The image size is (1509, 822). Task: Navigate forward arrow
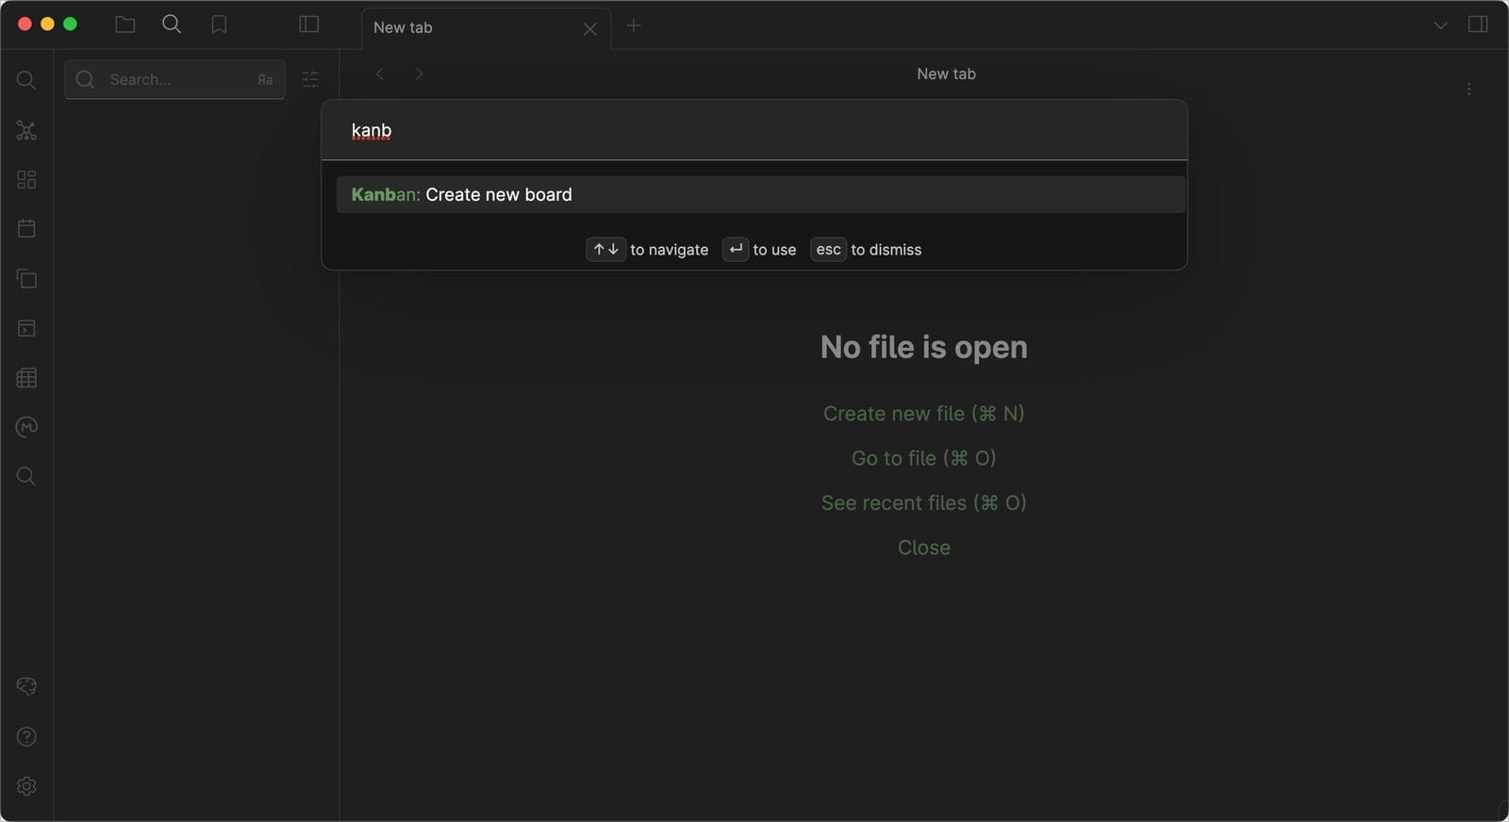419,74
